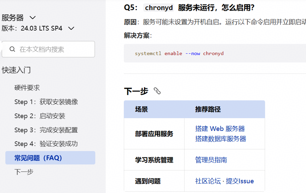
Task: Click the 推荐路径 column header
Action: pyautogui.click(x=208, y=109)
